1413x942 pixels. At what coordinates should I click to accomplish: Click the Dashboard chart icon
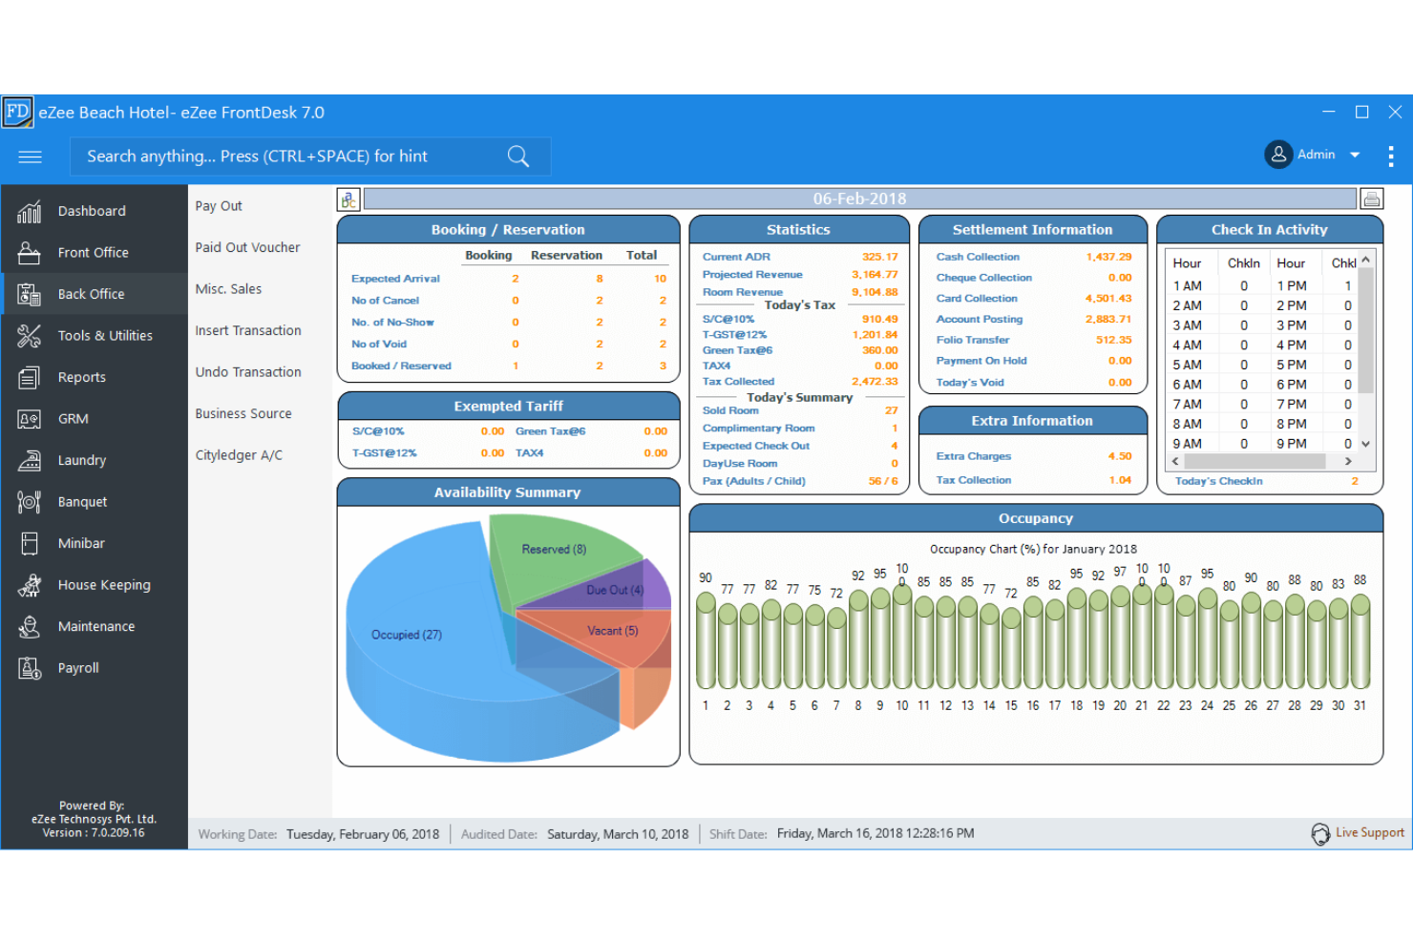[x=30, y=211]
